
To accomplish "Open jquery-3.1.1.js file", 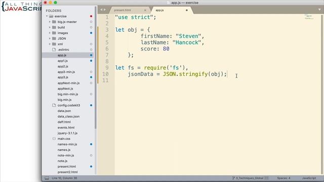I will click(x=67, y=133).
